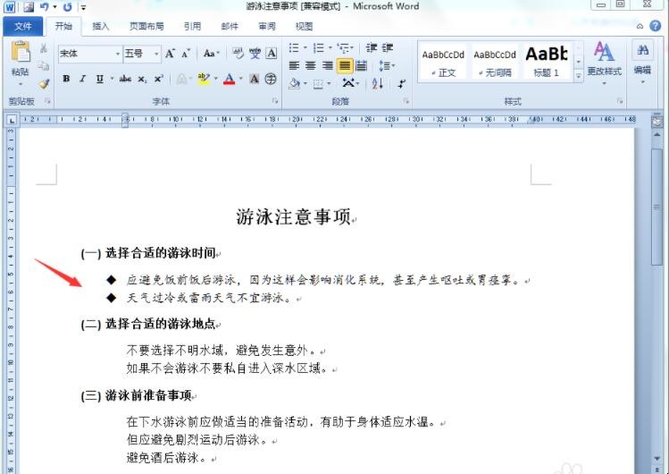
Task: Click the Save icon in quick access toolbar
Action: pyautogui.click(x=29, y=7)
